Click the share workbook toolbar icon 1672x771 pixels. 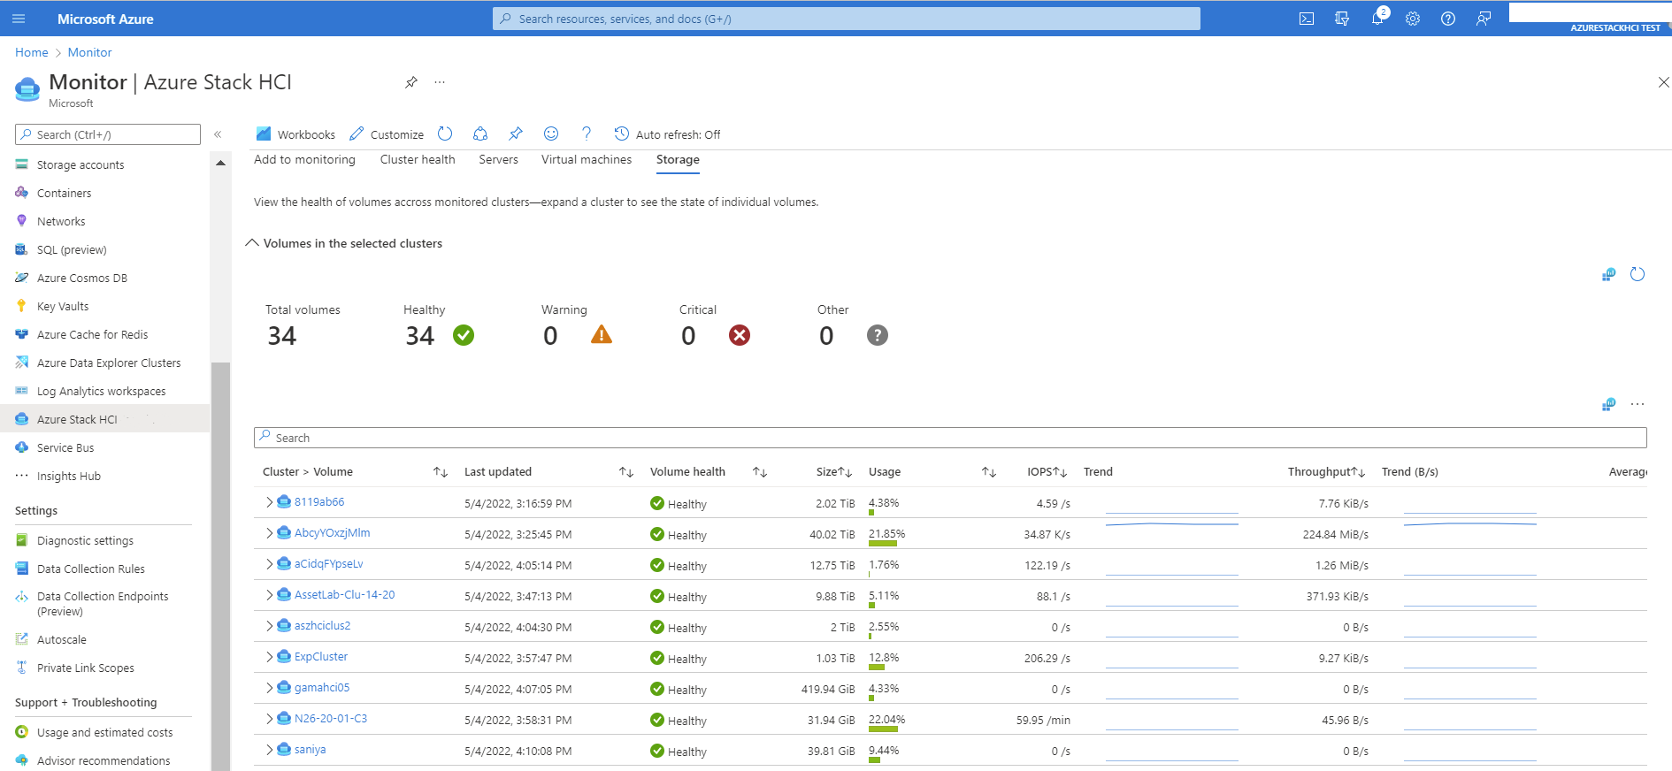tap(480, 134)
